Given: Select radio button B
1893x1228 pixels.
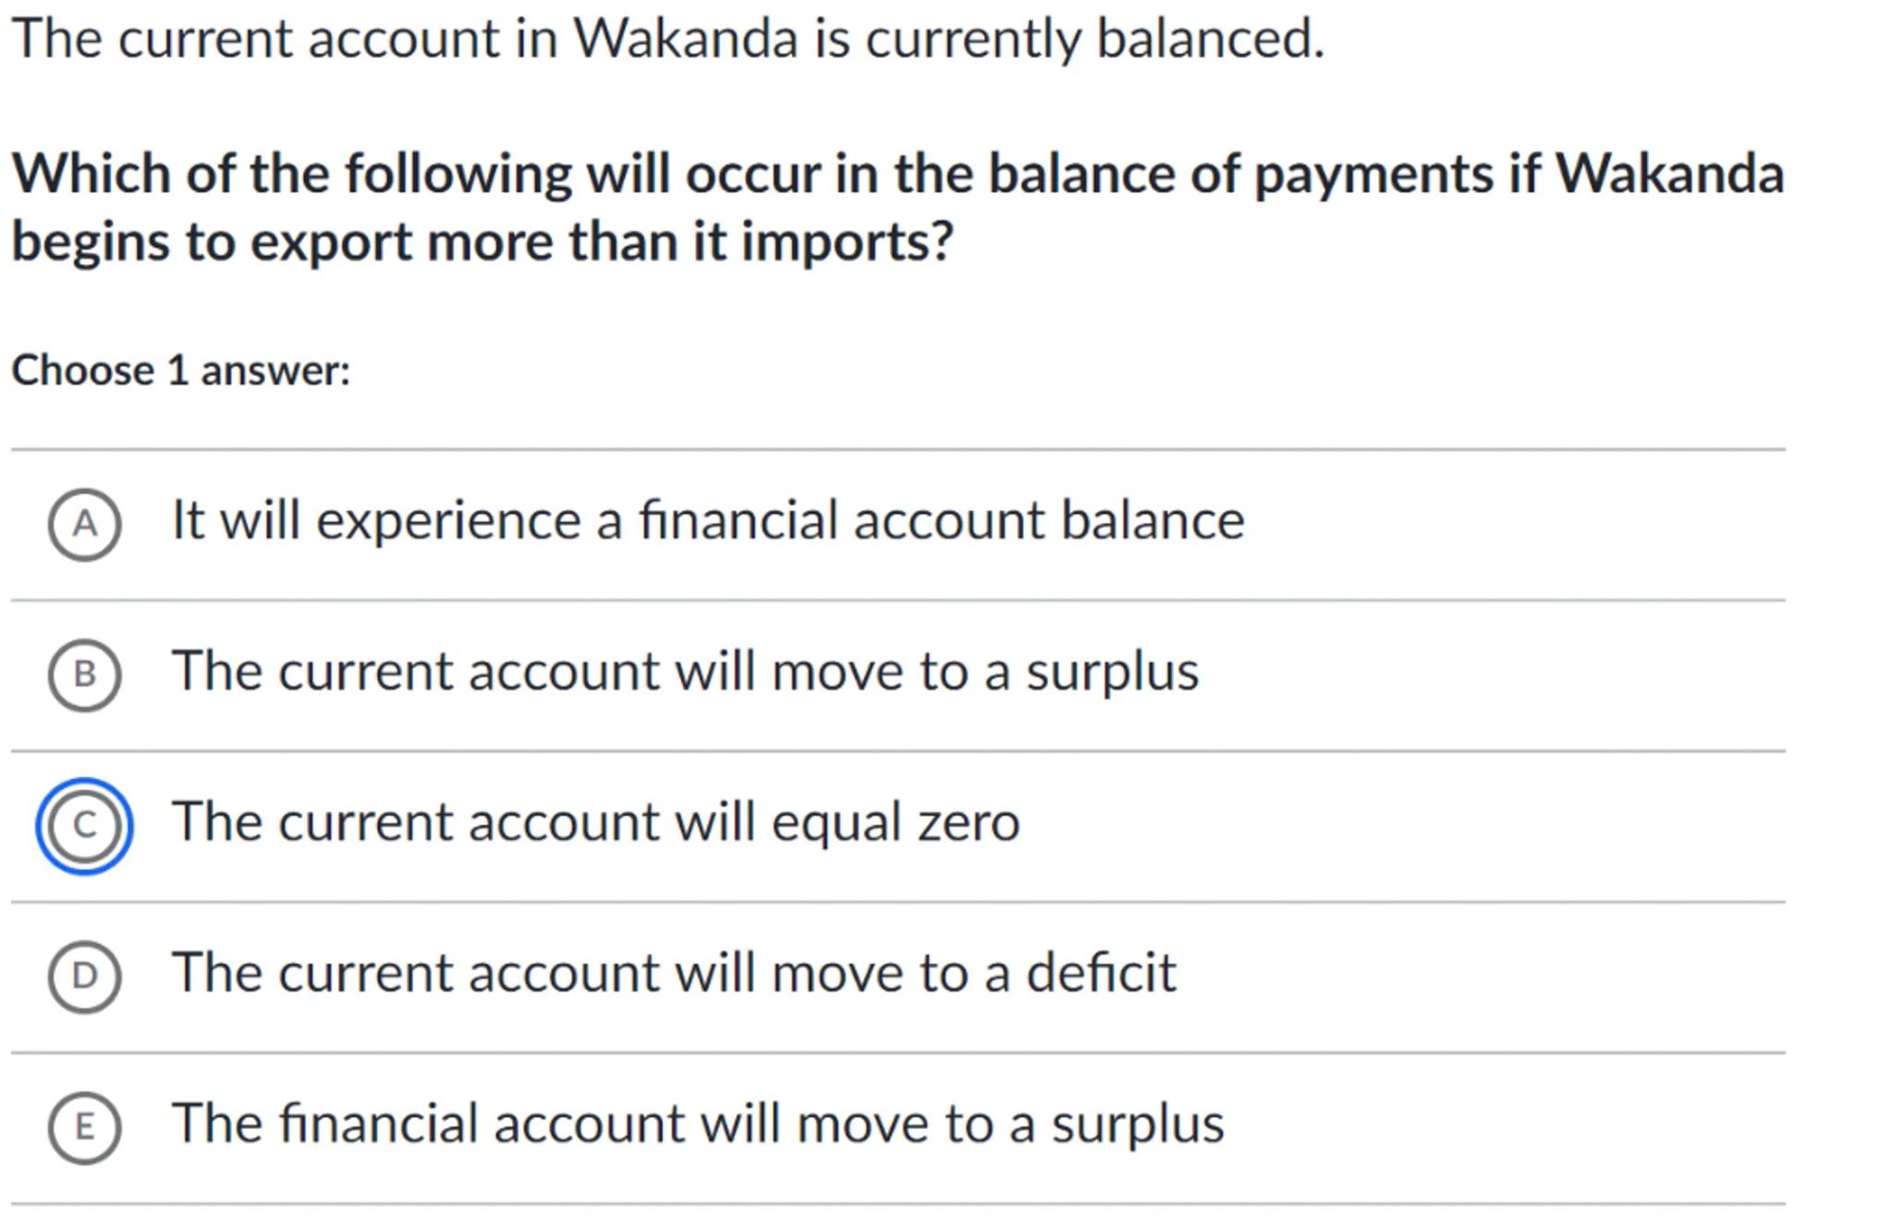Looking at the screenshot, I should coord(84,675).
